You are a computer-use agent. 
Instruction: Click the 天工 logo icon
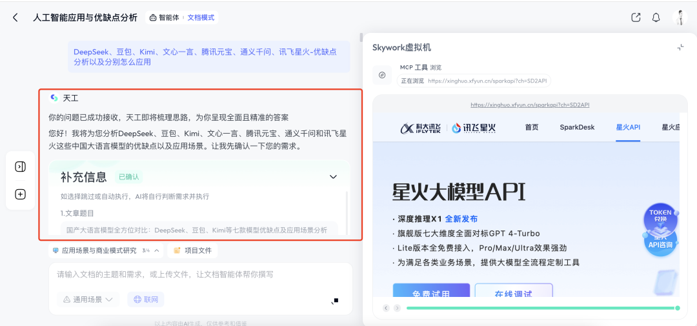coord(54,98)
